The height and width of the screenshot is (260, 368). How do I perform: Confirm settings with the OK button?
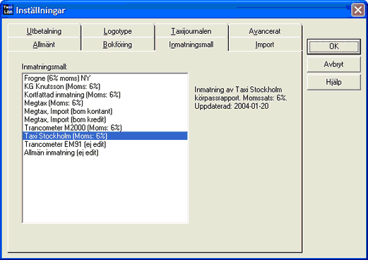tap(333, 47)
